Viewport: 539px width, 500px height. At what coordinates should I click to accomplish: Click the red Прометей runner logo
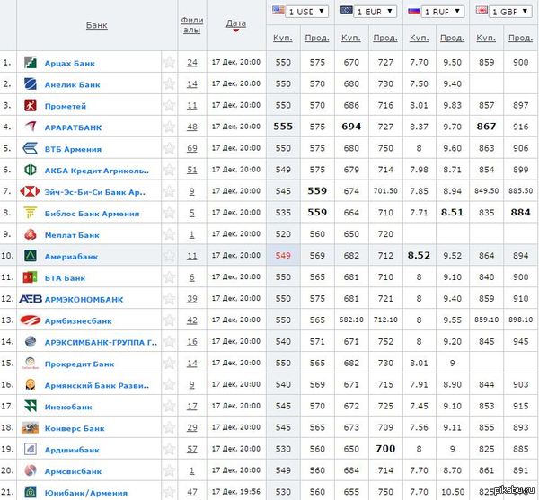pos(31,106)
